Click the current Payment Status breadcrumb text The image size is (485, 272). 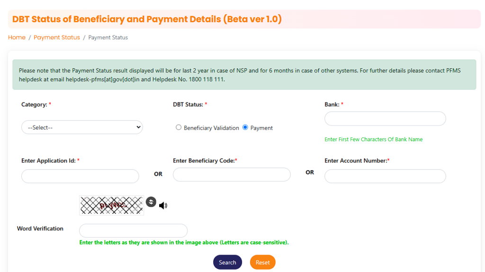pos(108,37)
